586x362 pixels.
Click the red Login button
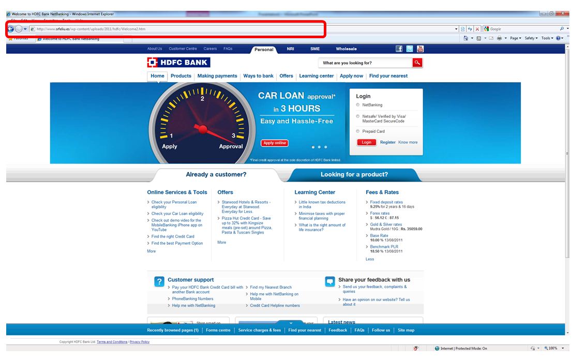coord(367,142)
